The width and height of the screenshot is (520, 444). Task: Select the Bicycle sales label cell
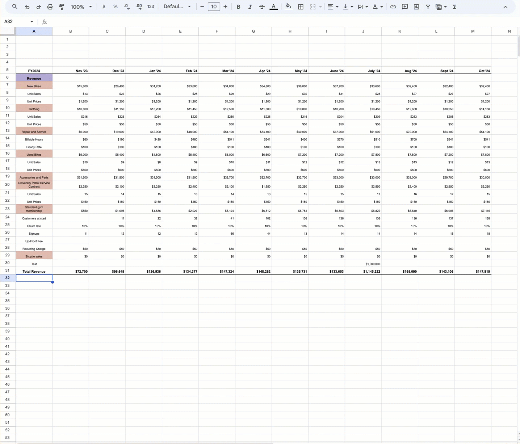coord(34,256)
